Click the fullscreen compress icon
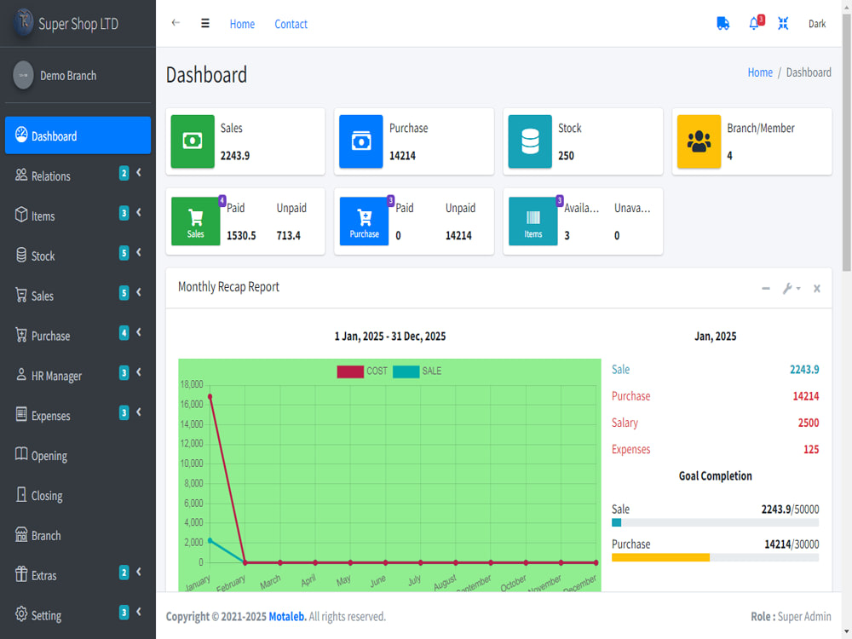 [783, 23]
